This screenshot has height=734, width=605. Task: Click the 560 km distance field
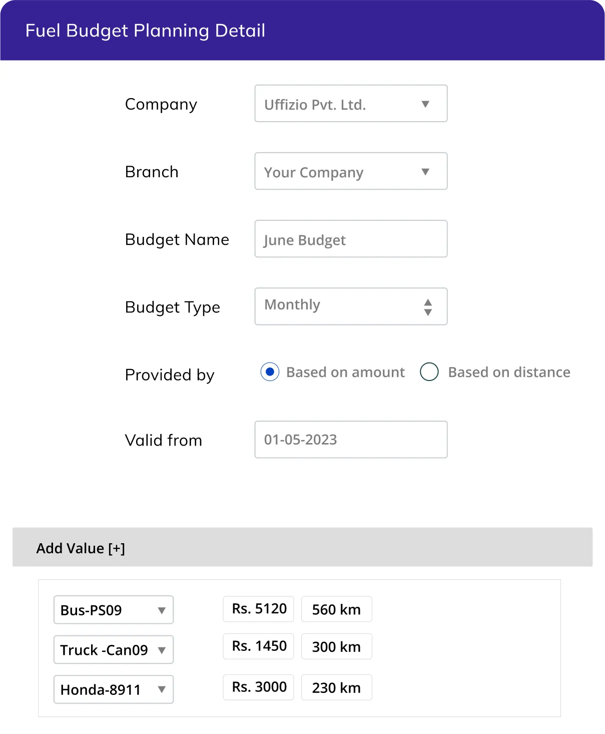point(336,609)
